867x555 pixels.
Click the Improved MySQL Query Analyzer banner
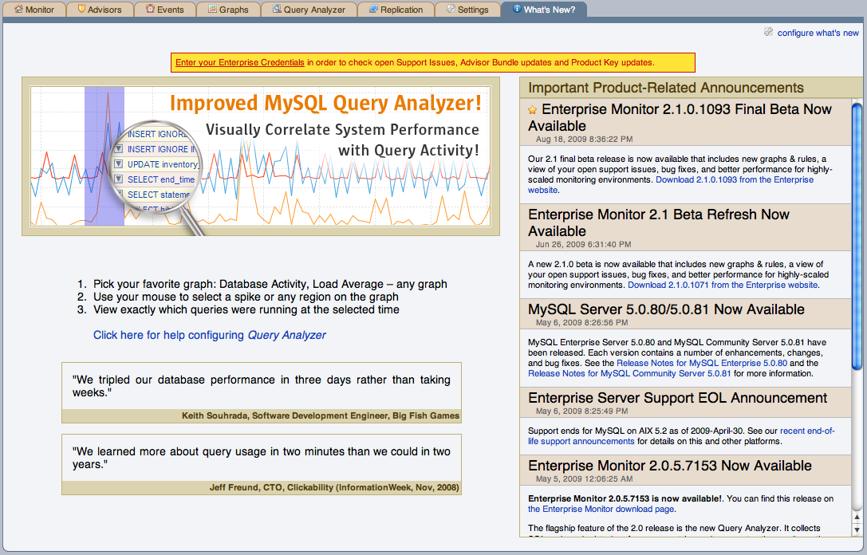[x=325, y=103]
